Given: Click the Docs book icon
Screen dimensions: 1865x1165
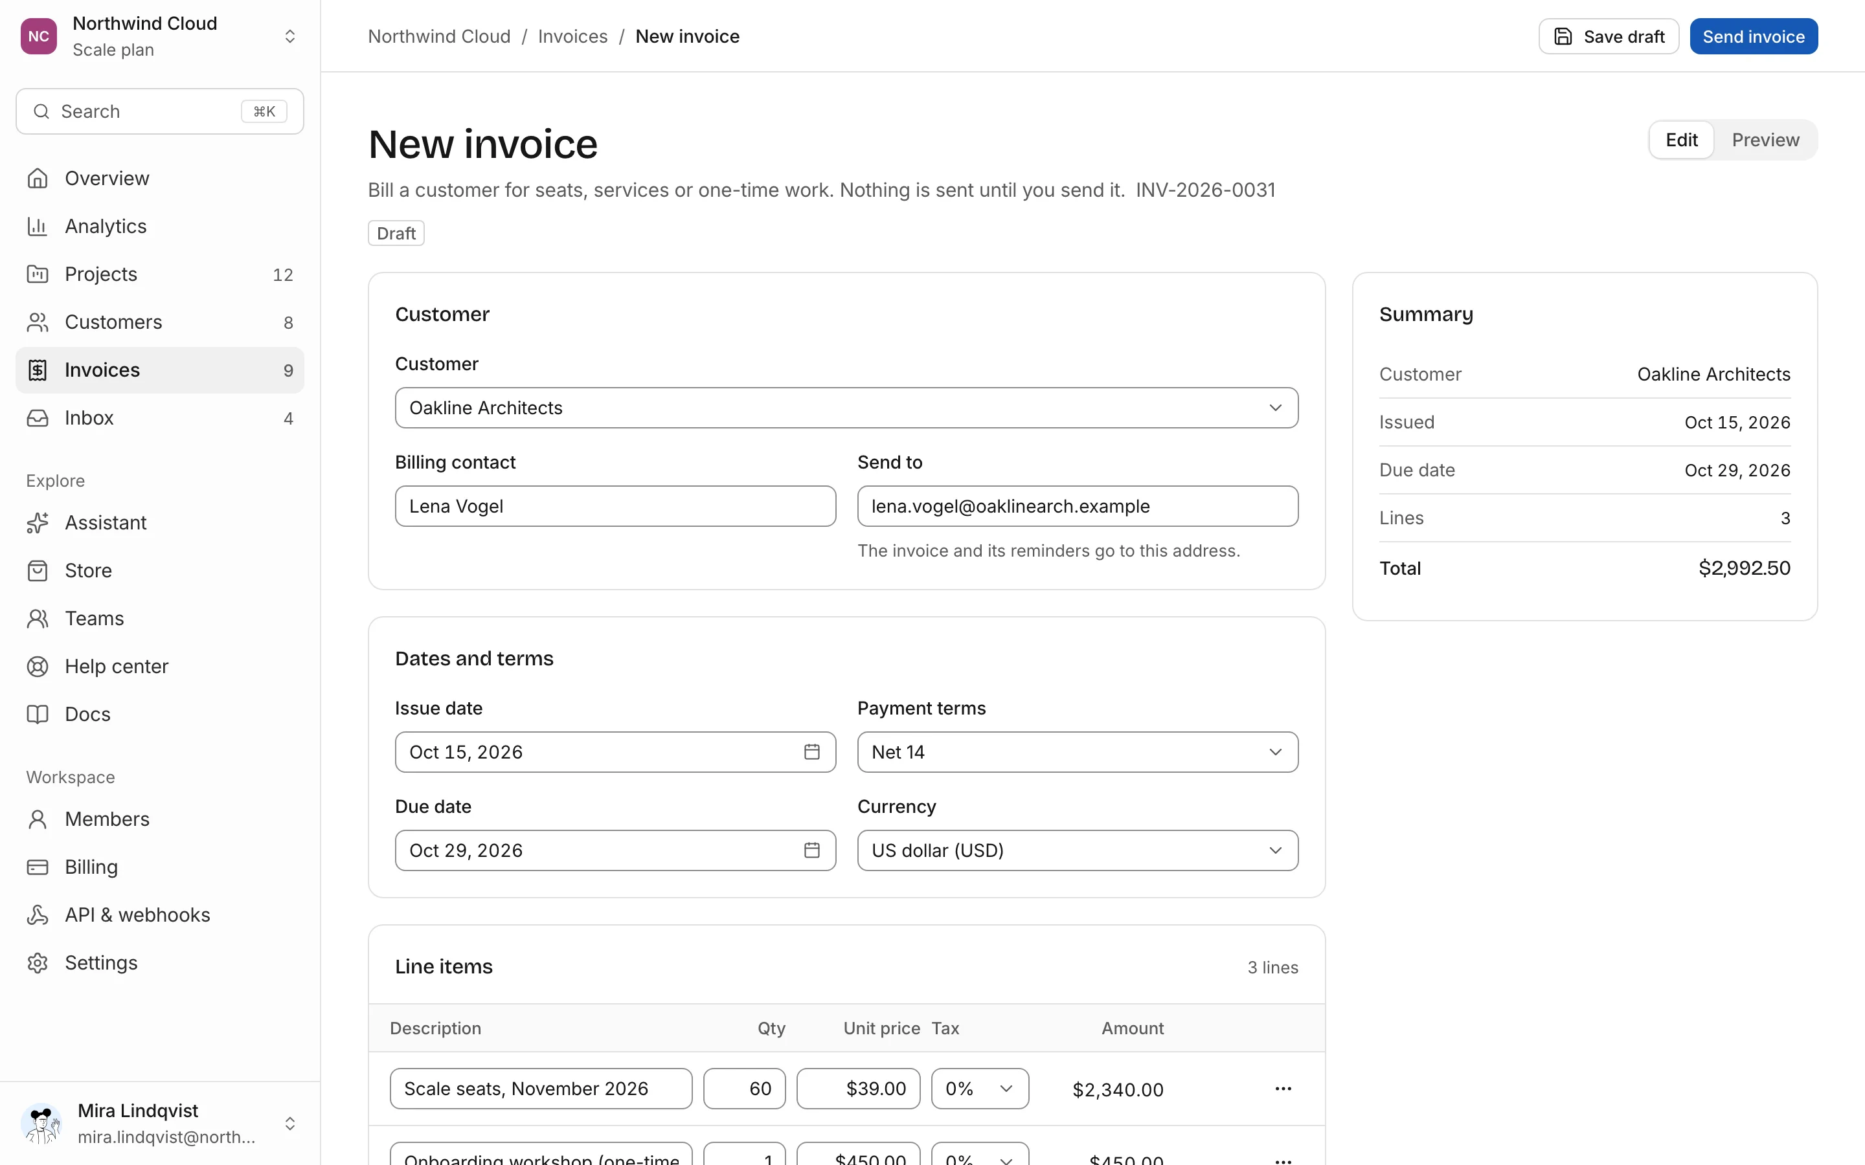Looking at the screenshot, I should [37, 715].
